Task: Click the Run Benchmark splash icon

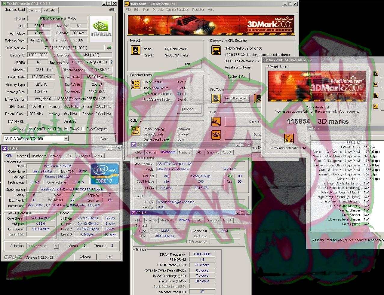Action: pyautogui.click(x=216, y=122)
